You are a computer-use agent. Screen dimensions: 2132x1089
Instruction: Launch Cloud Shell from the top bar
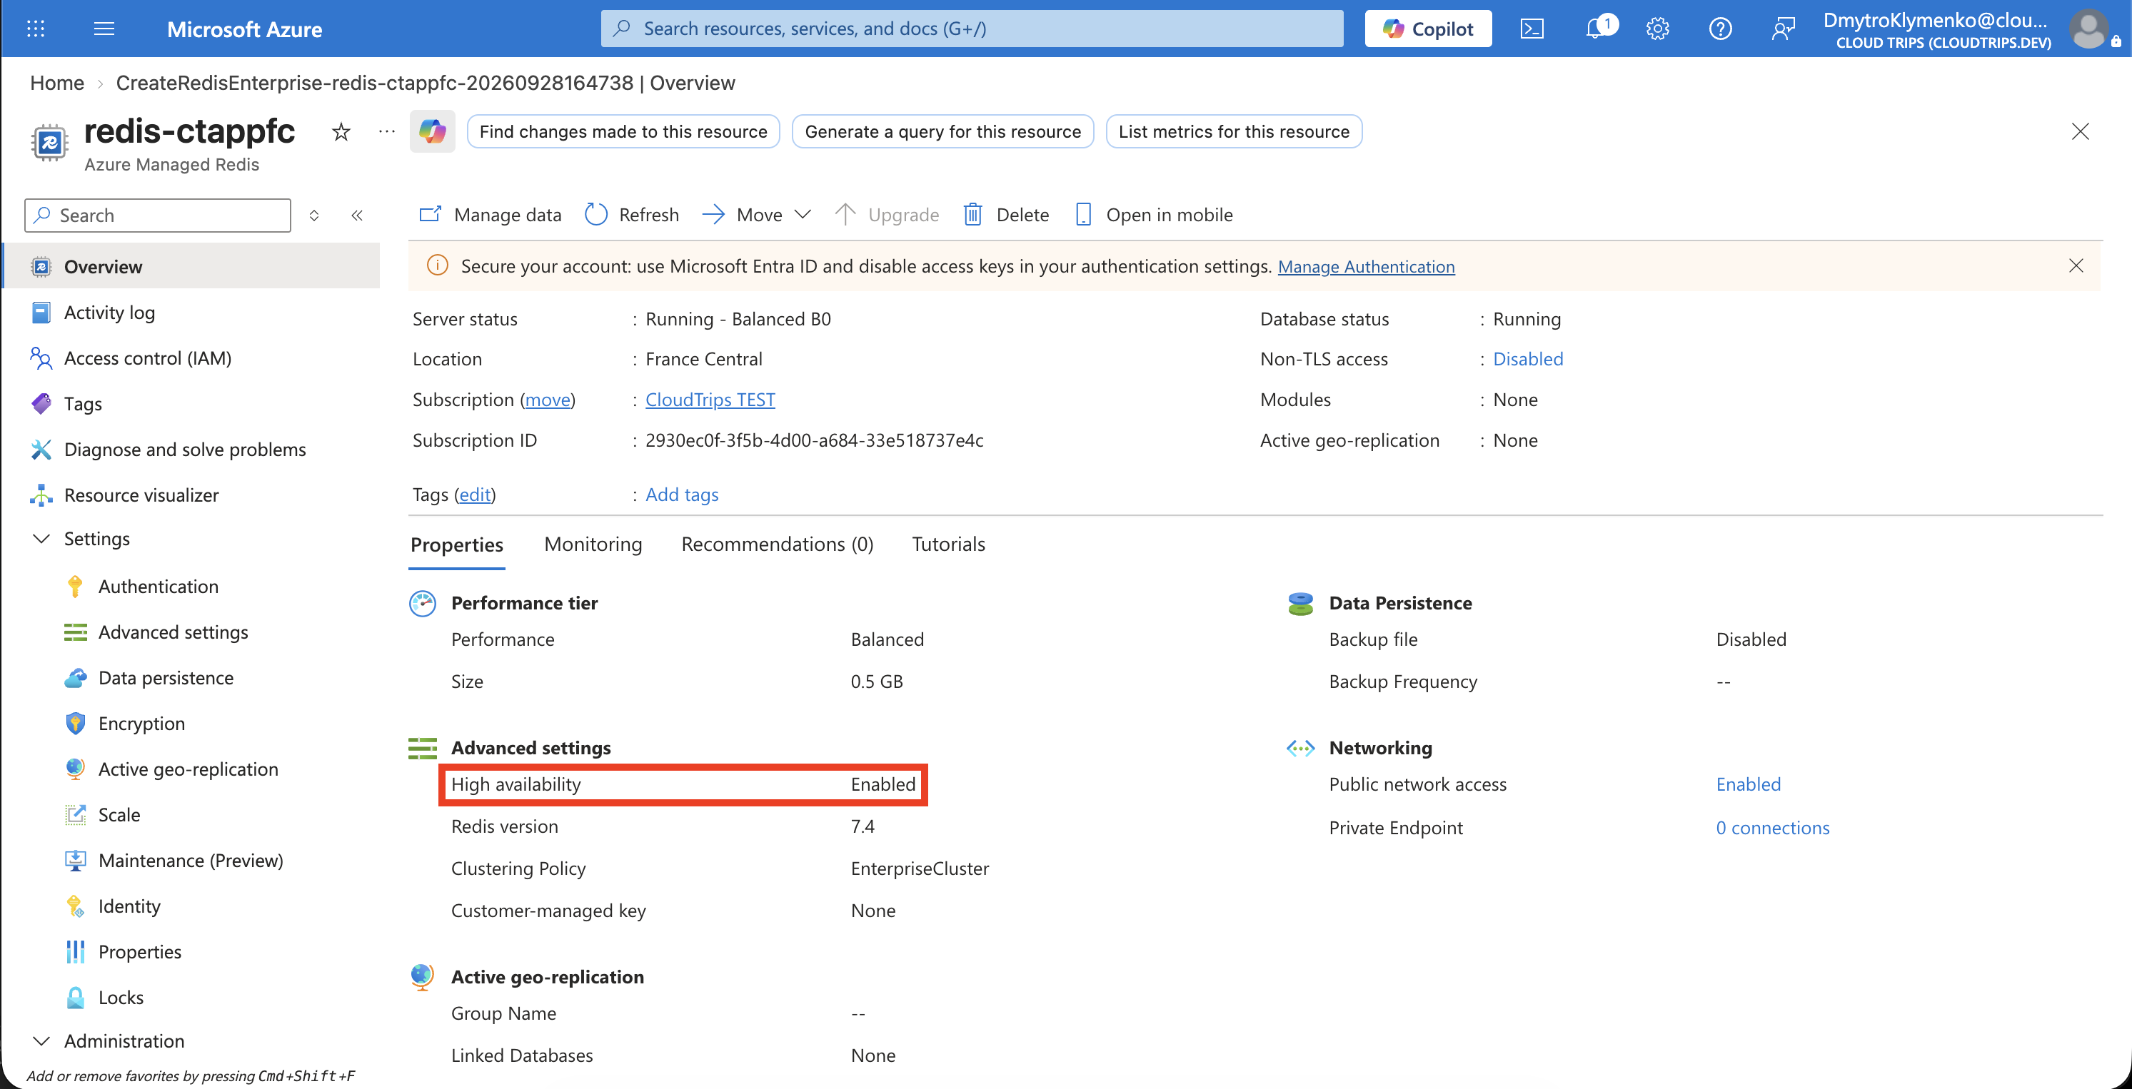[x=1532, y=29]
